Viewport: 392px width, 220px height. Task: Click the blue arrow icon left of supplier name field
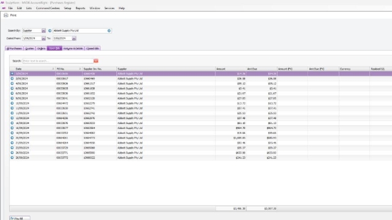50,31
